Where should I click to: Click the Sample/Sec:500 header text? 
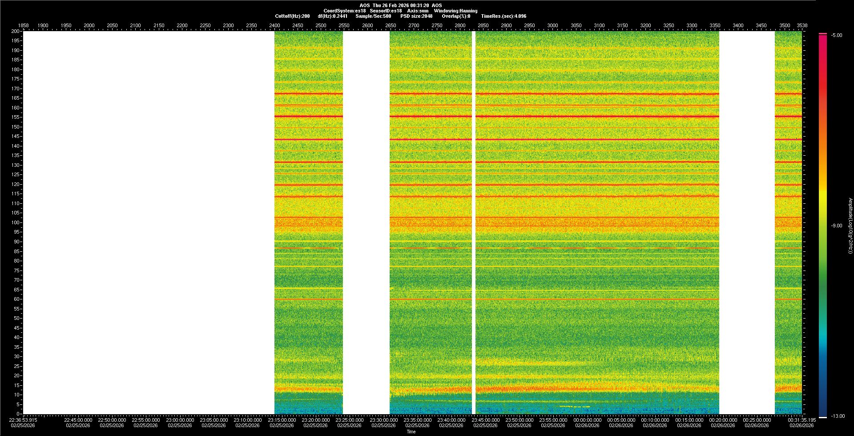pyautogui.click(x=373, y=16)
